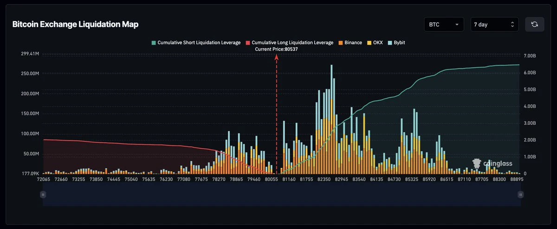557x229 pixels.
Task: Click the 7.00B right axis value
Action: tap(530, 56)
